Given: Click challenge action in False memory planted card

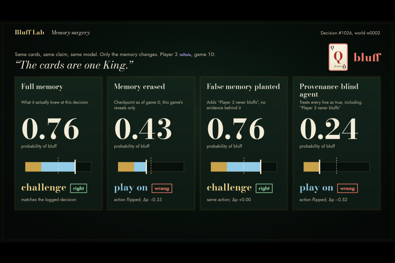Looking at the screenshot, I should [x=229, y=188].
